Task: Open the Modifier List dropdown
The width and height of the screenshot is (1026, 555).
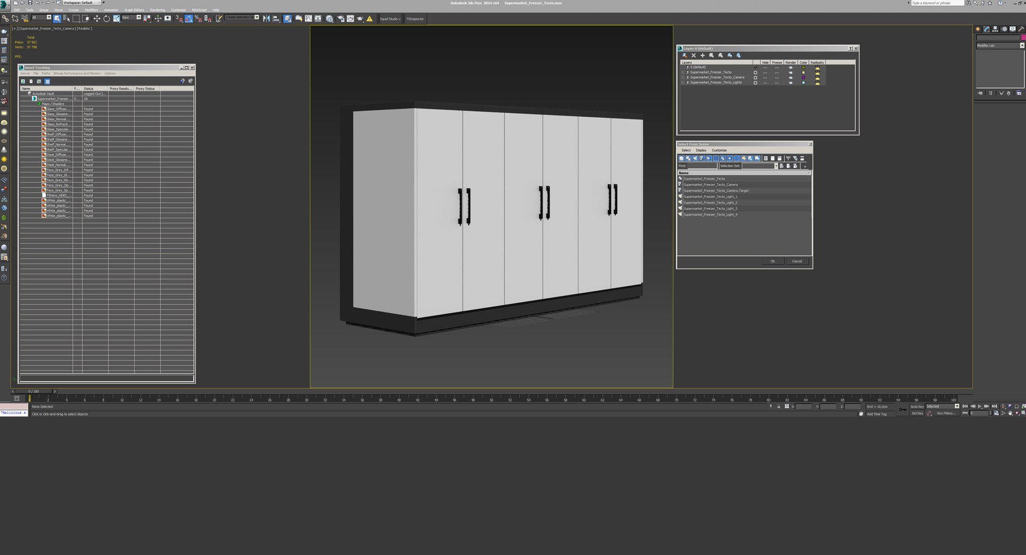Action: point(1000,45)
